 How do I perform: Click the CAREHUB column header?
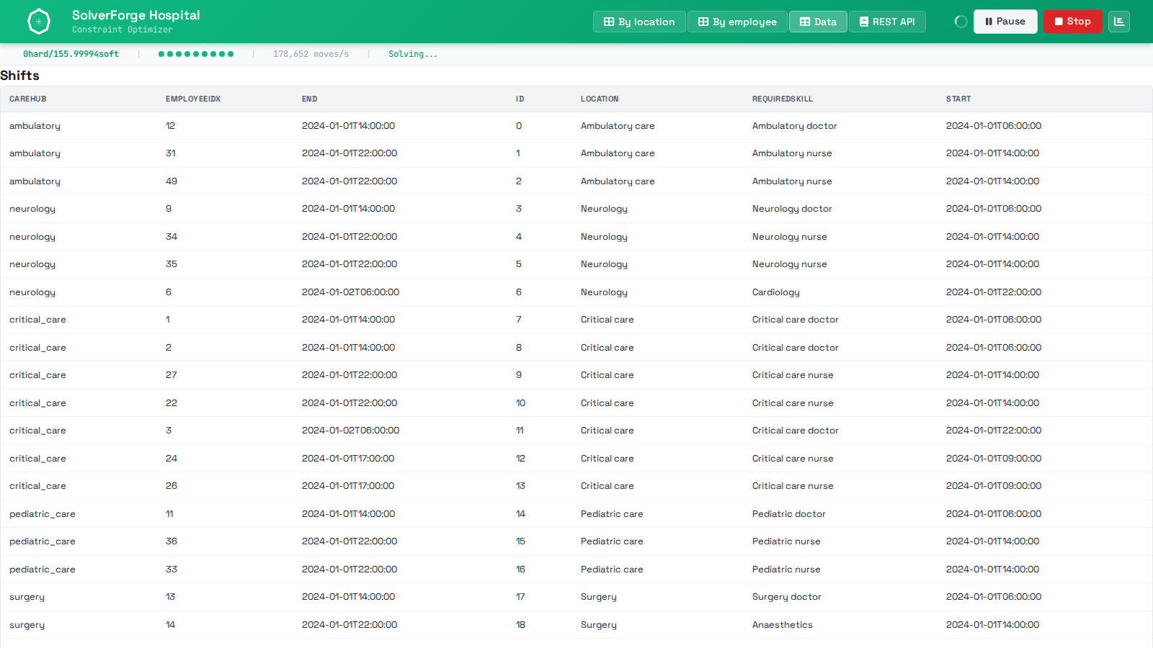(28, 99)
